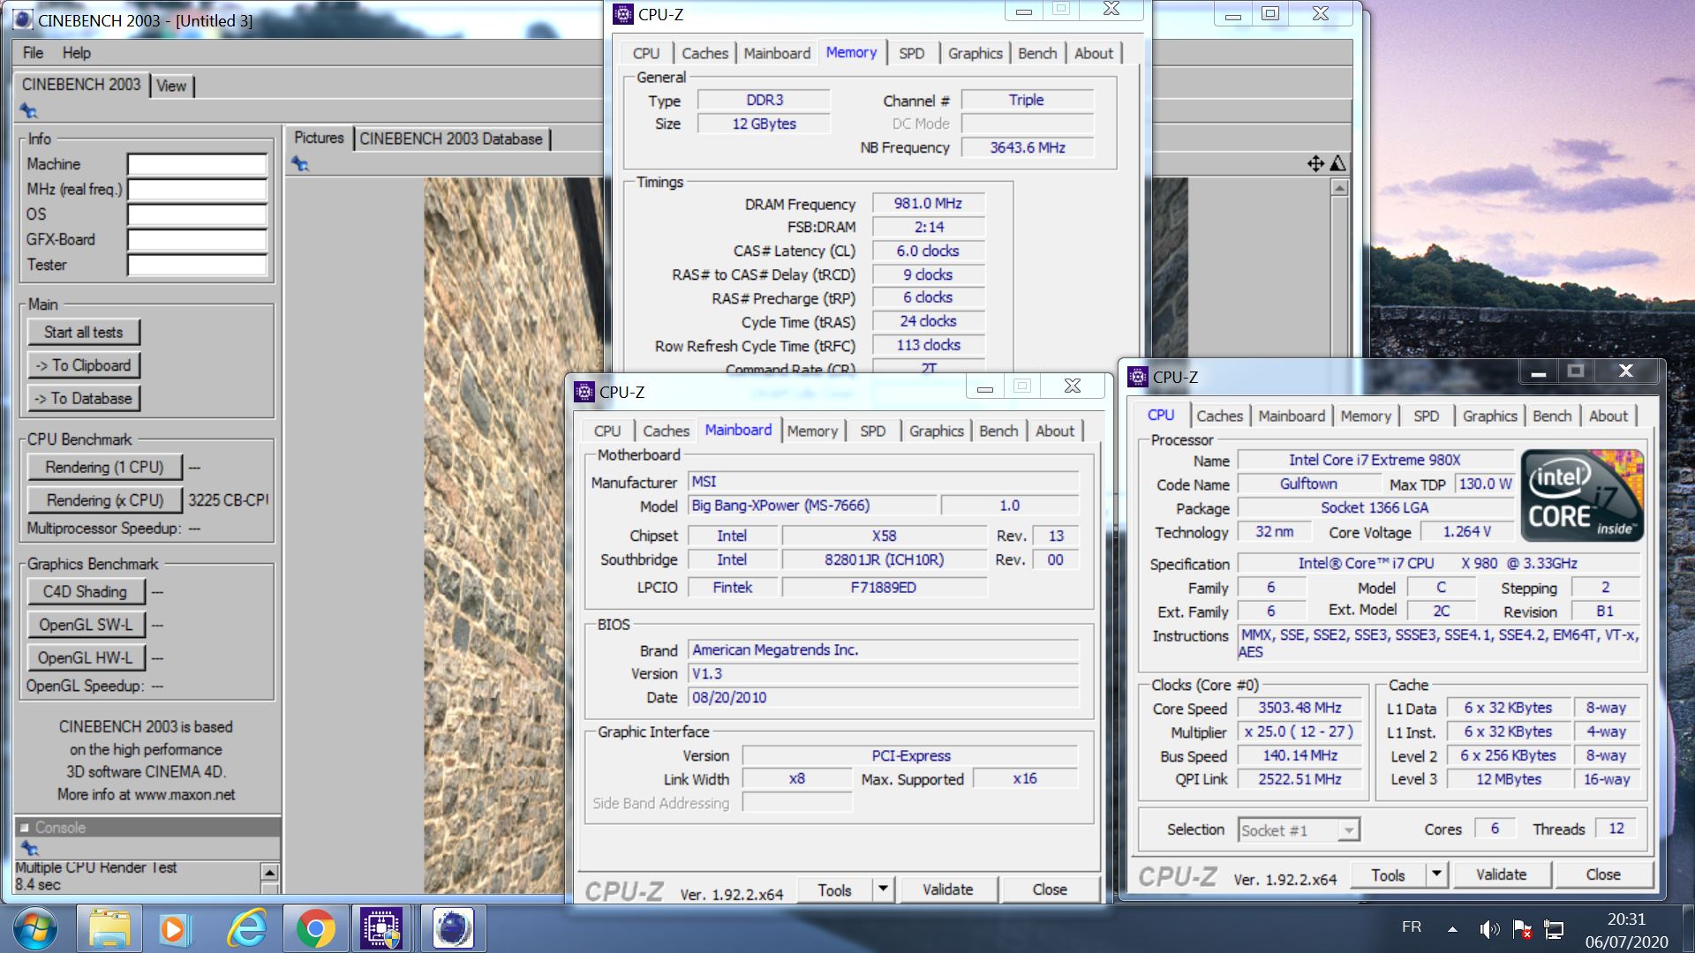This screenshot has height=953, width=1695.
Task: Click To Clipboard button
Action: click(83, 365)
